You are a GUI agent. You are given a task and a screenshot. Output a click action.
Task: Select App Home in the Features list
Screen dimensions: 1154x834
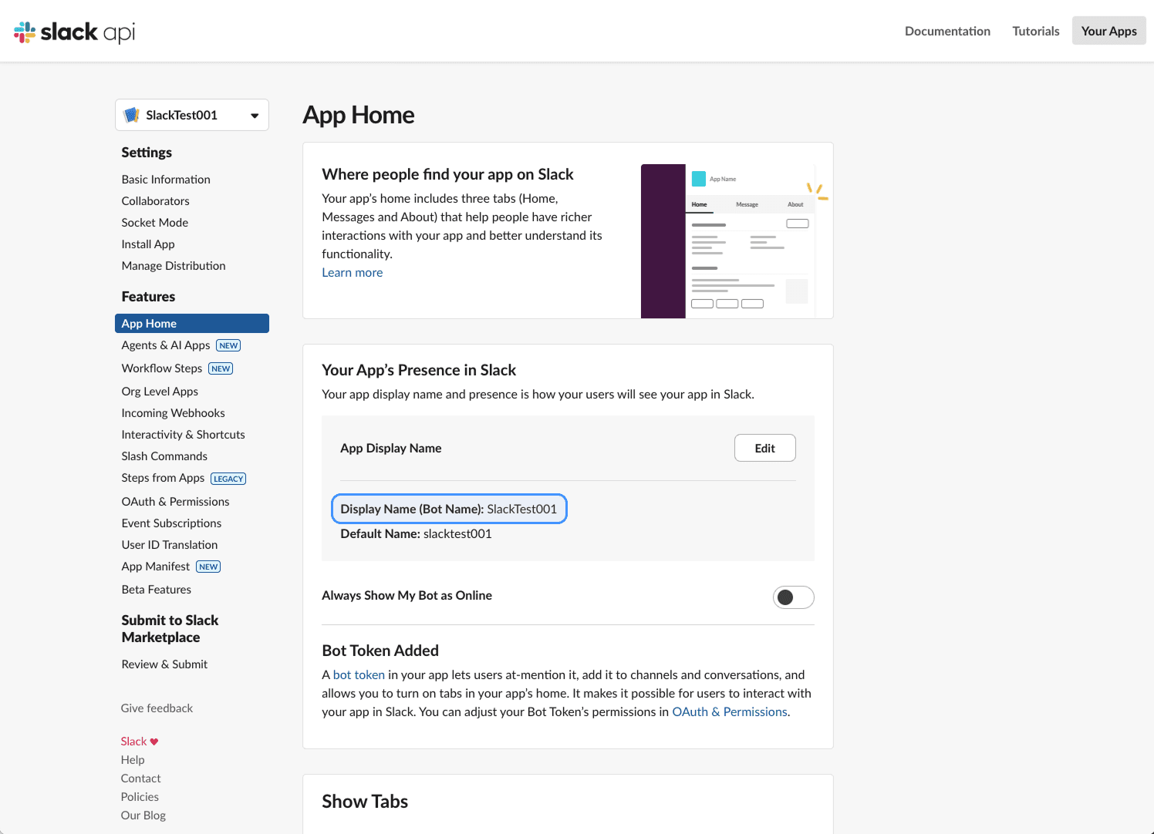192,324
